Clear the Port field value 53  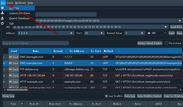tap(102, 33)
